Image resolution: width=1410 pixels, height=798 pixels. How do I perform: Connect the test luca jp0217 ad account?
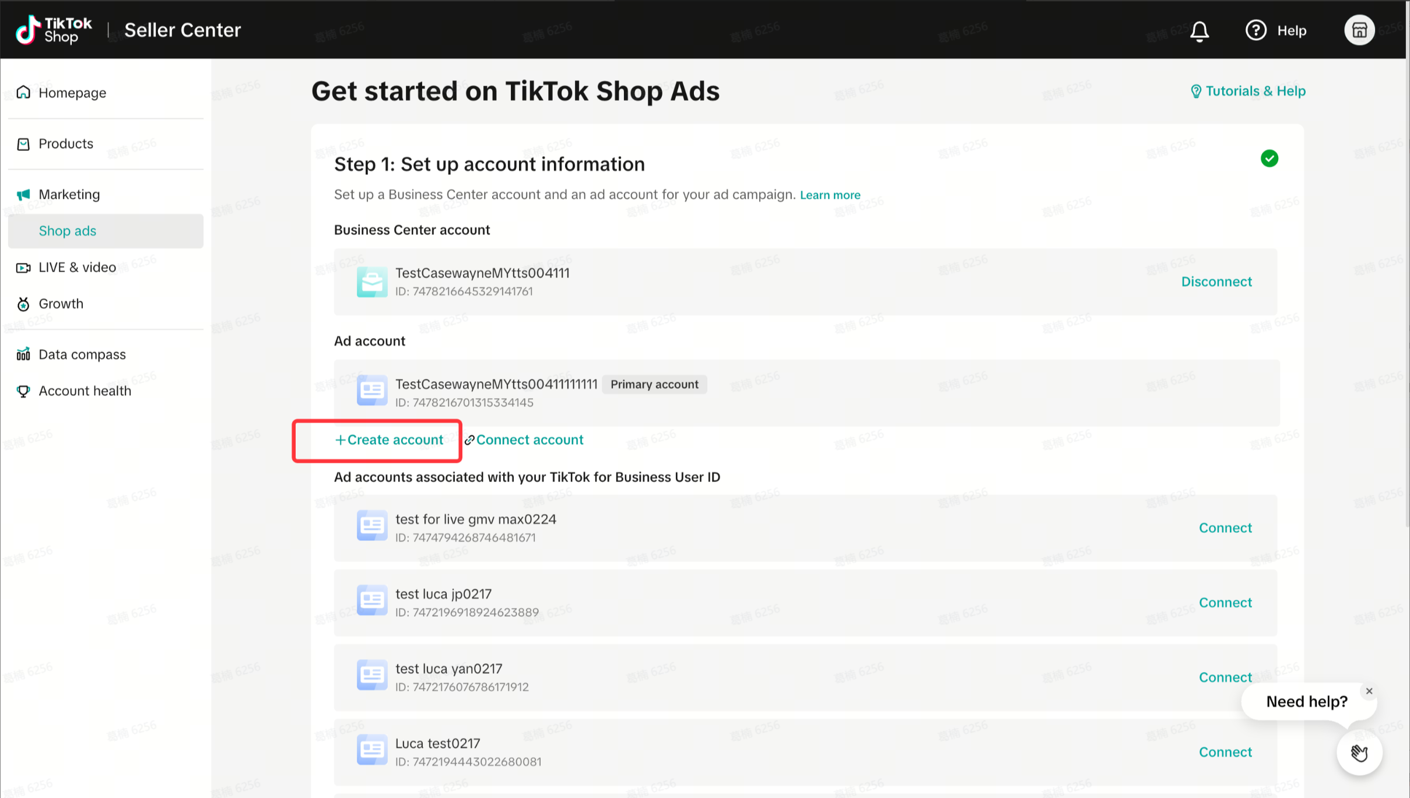pyautogui.click(x=1225, y=603)
